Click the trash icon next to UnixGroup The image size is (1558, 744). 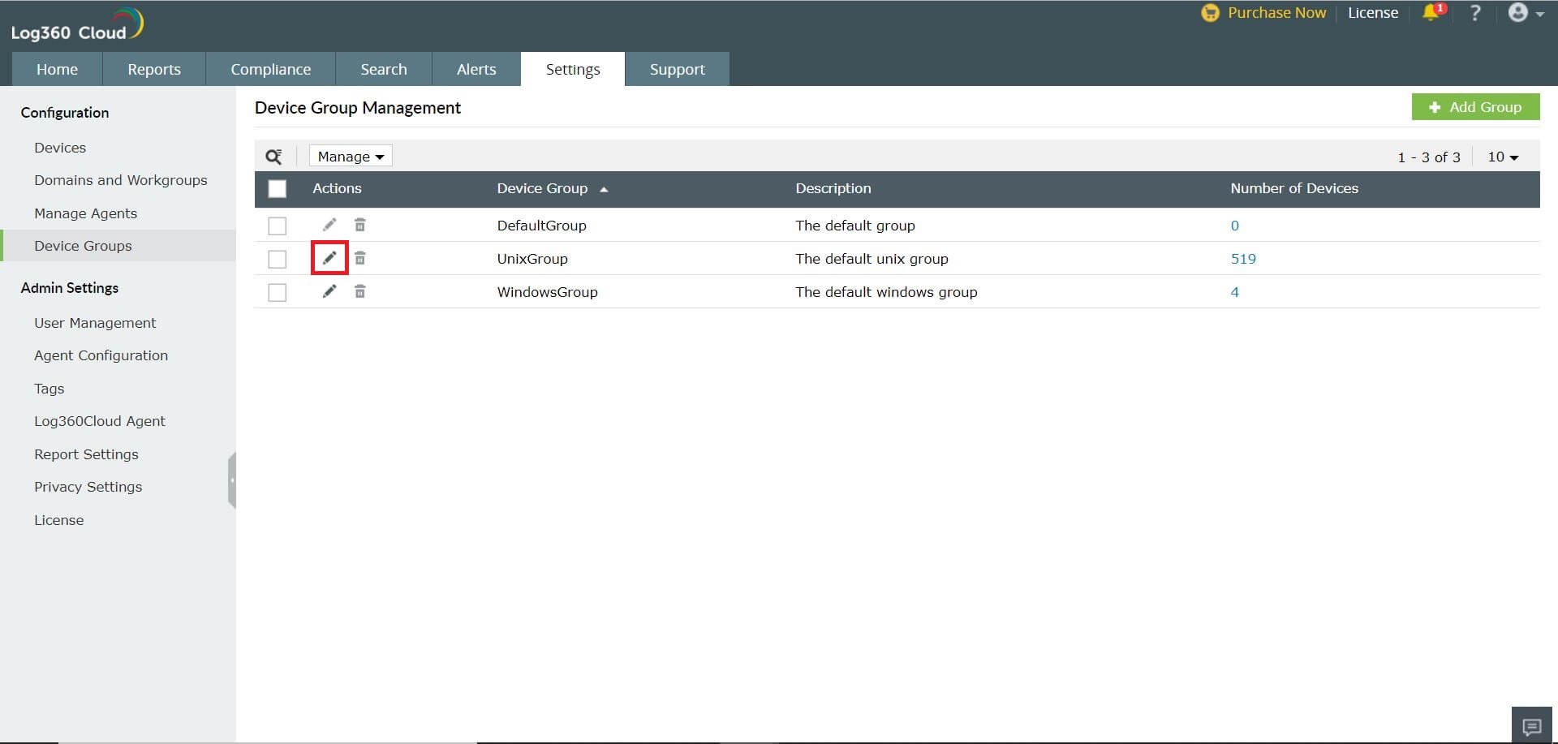(x=360, y=258)
